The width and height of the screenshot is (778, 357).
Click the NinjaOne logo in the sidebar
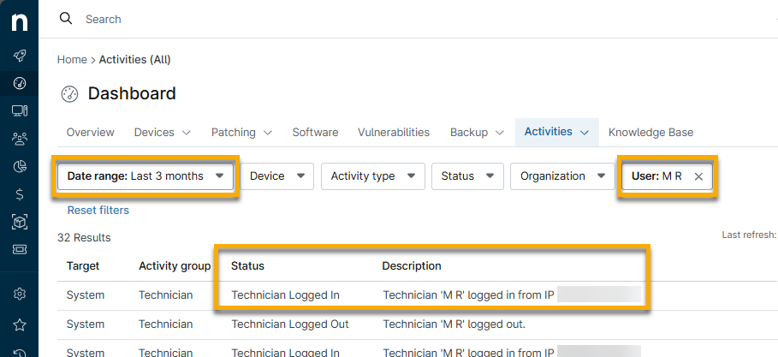19,21
